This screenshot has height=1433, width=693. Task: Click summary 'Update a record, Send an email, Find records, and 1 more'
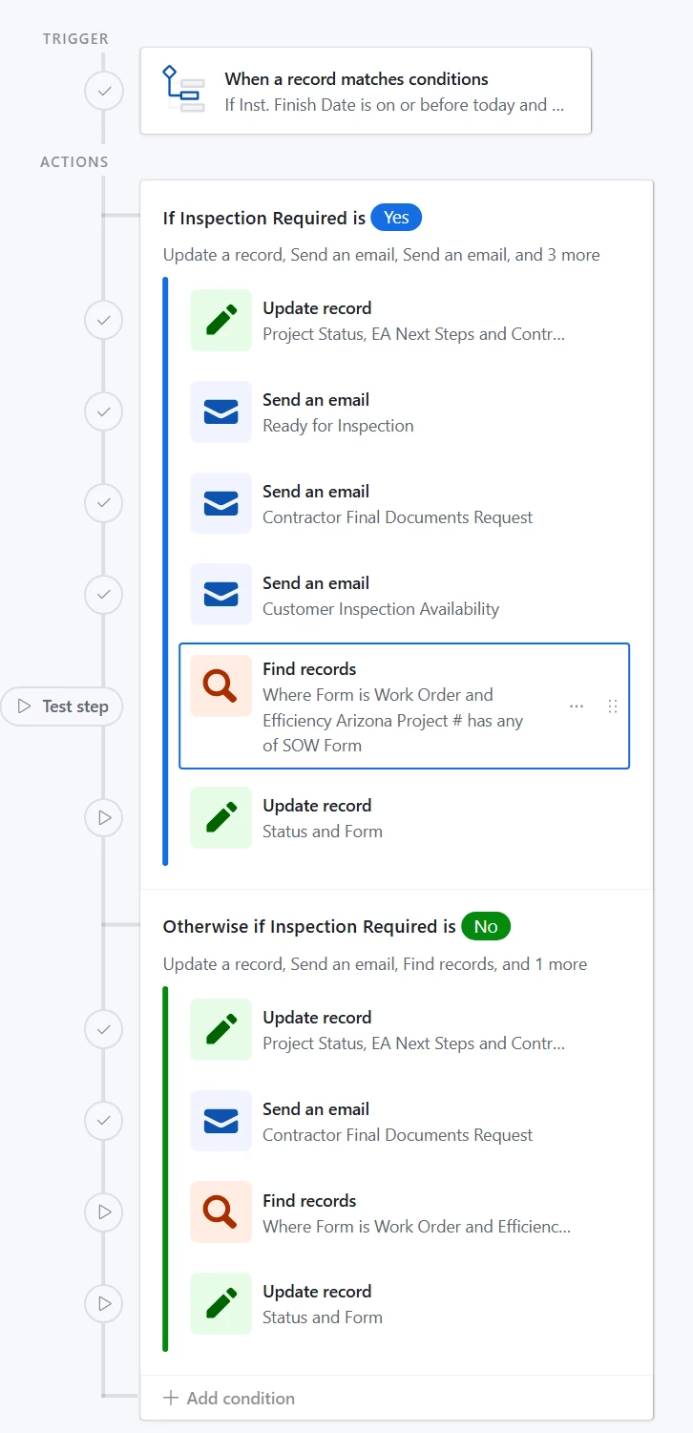pyautogui.click(x=375, y=964)
